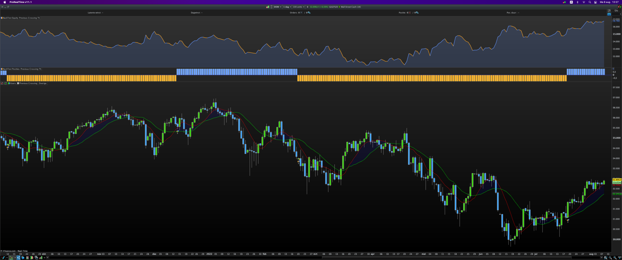This screenshot has height=260, width=622.
Task: Toggle the BackTest Equity panel marker
Action: pyautogui.click(x=2, y=18)
